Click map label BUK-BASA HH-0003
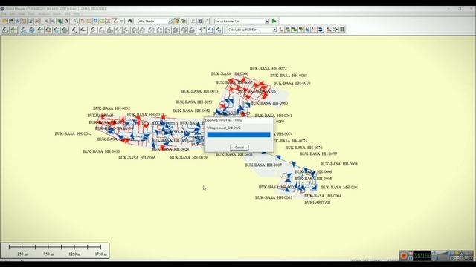The height and width of the screenshot is (267, 476). [274, 198]
